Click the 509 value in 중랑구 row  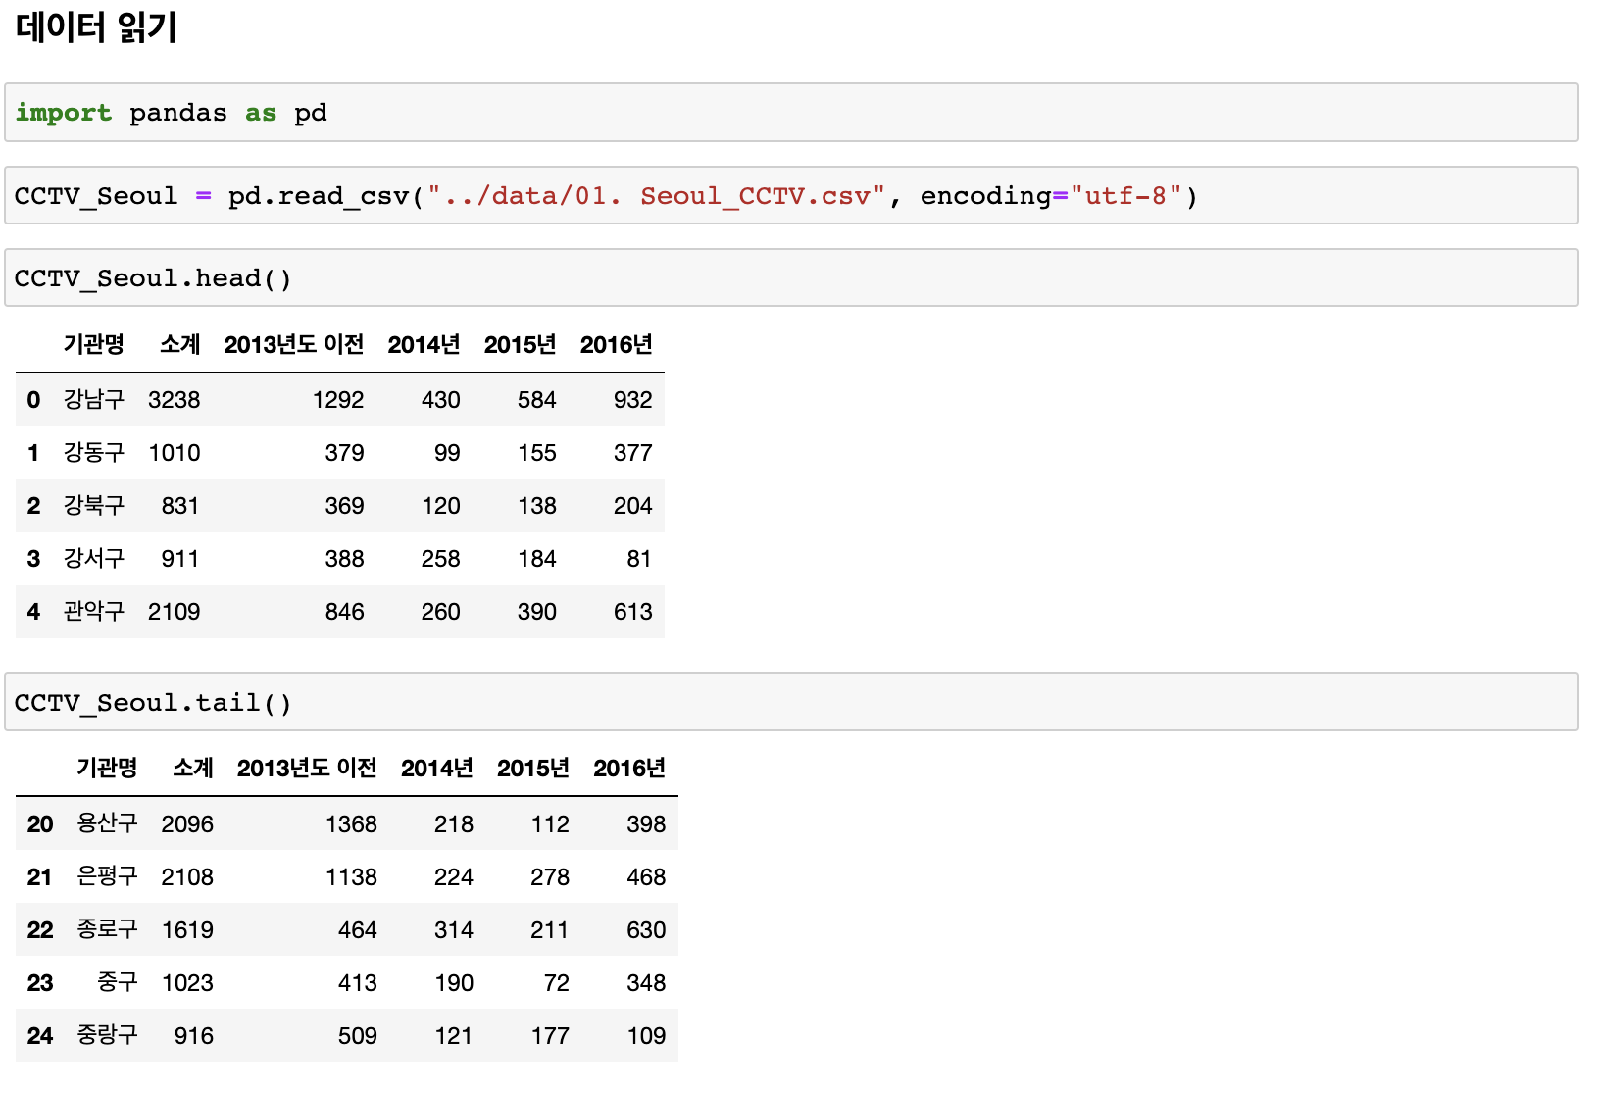point(358,1036)
